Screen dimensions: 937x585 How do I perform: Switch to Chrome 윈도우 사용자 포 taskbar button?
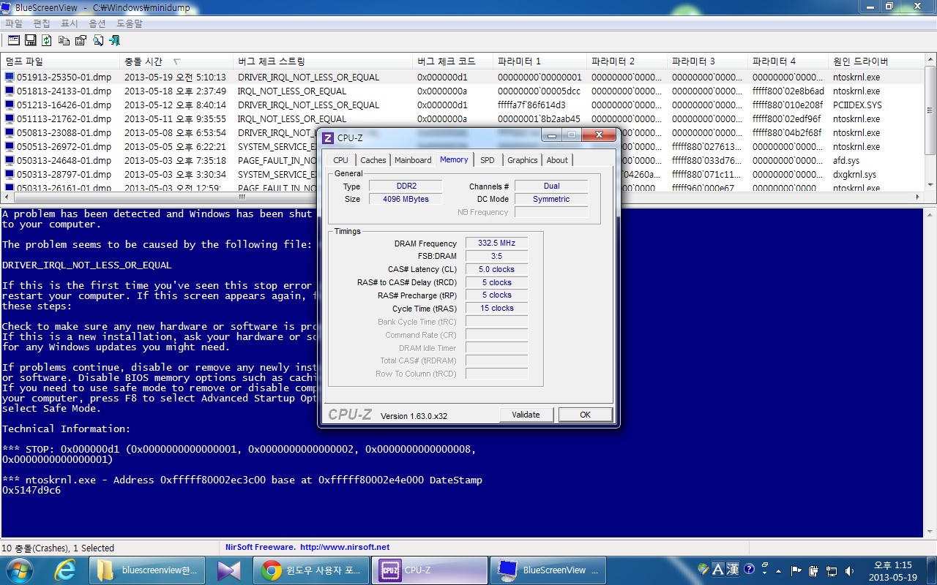[x=311, y=570]
